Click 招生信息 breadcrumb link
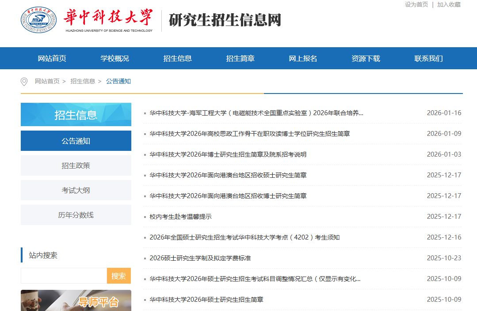This screenshot has height=311, width=477. [x=83, y=82]
